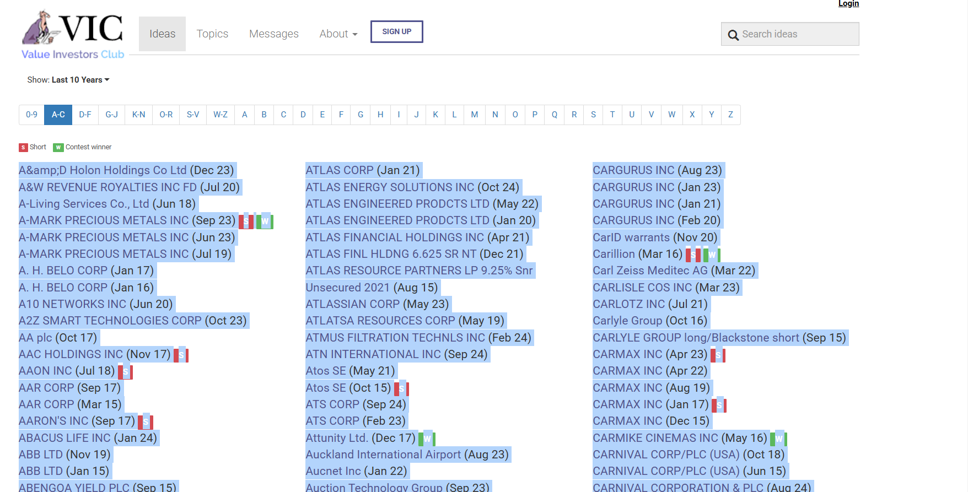Open Aucnet Inc (Jan 22) idea
This screenshot has width=968, height=492.
click(x=333, y=471)
